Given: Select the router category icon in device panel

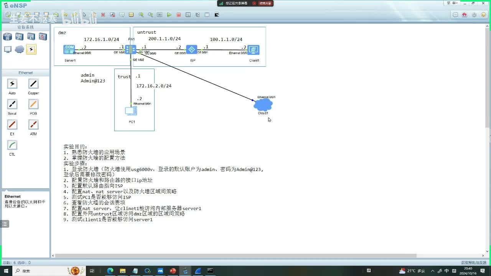Looking at the screenshot, I should (x=8, y=37).
